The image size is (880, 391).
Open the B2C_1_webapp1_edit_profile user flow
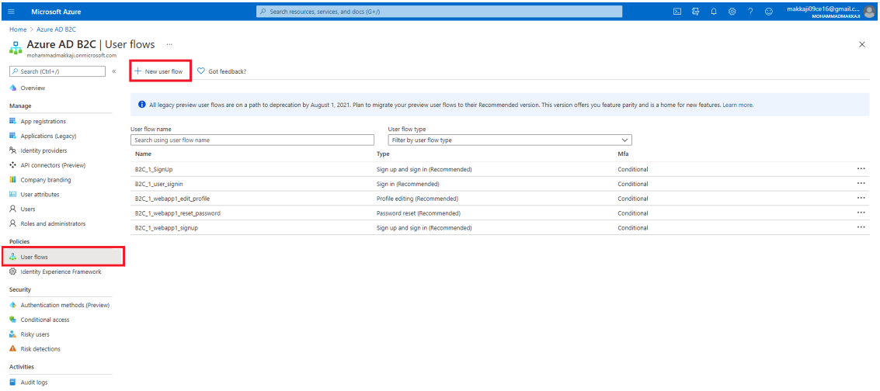(x=172, y=199)
